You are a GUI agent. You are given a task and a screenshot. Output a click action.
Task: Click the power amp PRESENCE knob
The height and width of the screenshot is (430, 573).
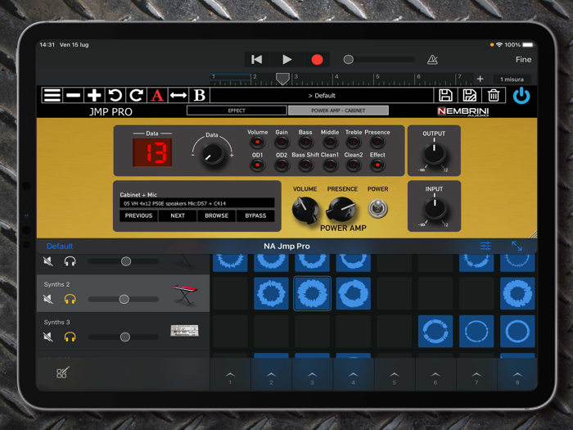click(341, 209)
